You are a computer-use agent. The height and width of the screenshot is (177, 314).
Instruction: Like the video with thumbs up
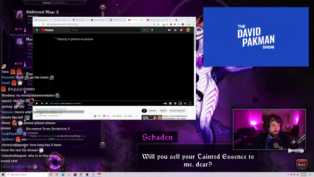(97, 116)
